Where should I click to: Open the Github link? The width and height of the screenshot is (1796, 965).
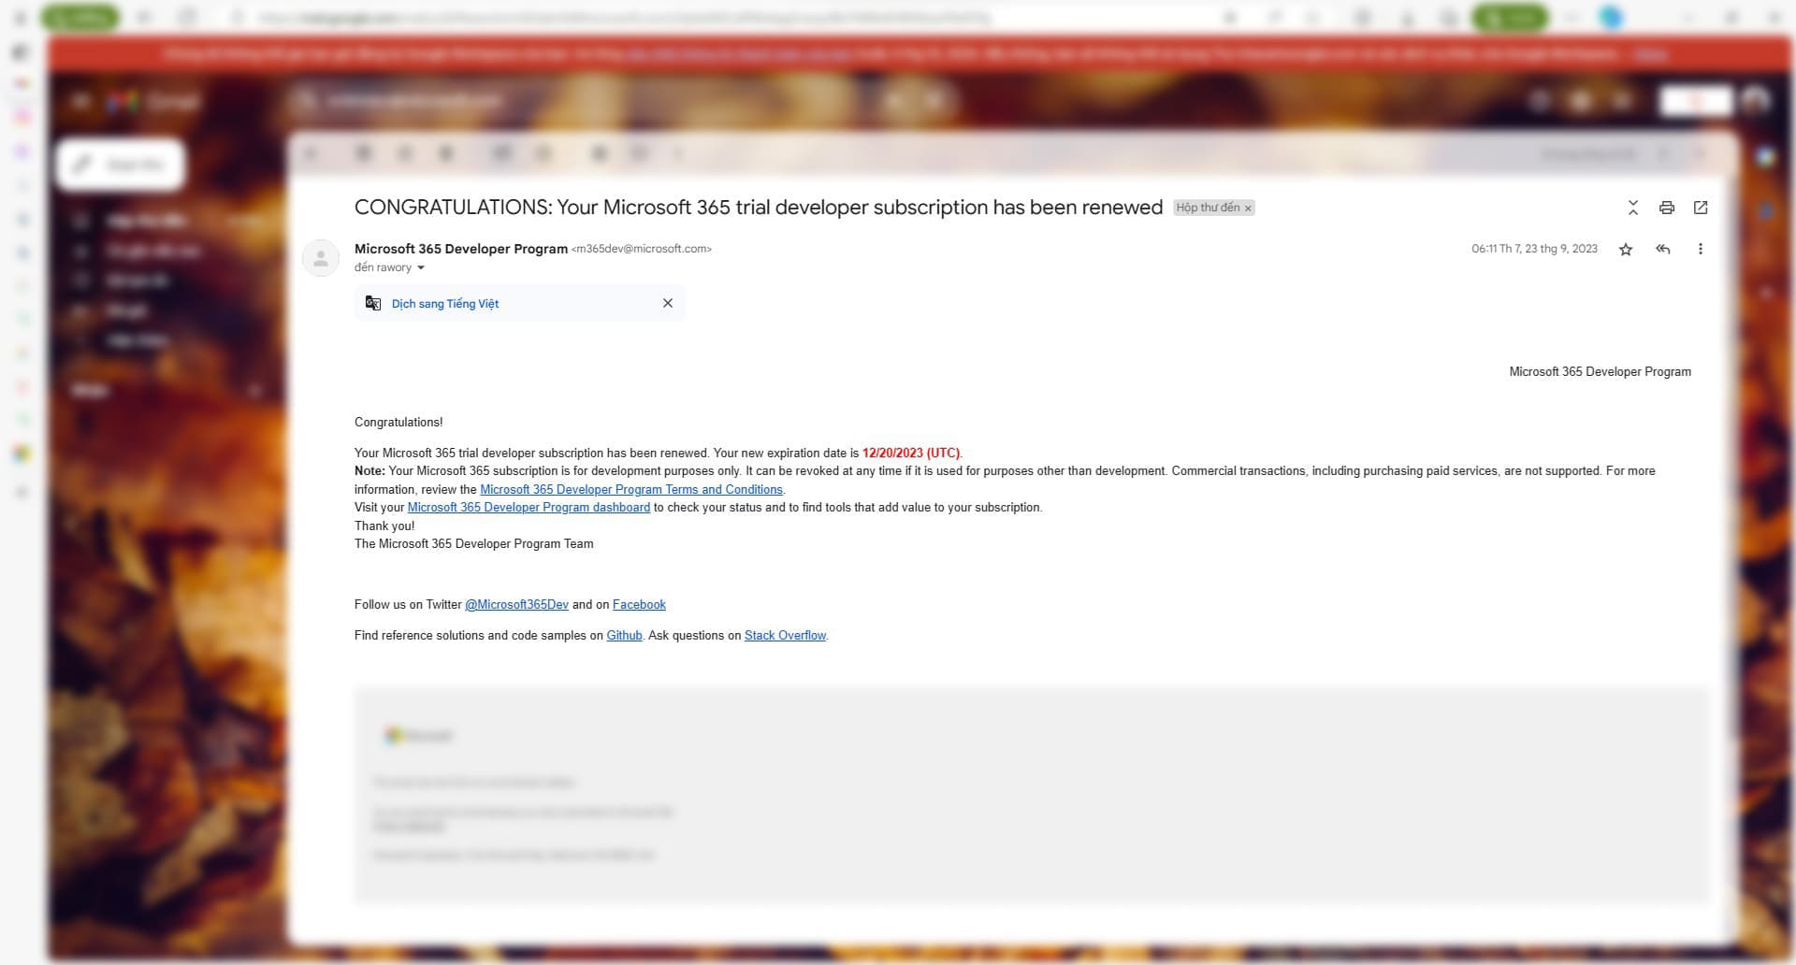point(624,636)
